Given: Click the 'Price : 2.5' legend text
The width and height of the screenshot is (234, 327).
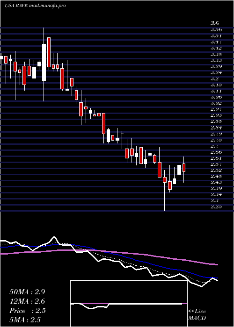Looking at the screenshot, I should (27, 311).
